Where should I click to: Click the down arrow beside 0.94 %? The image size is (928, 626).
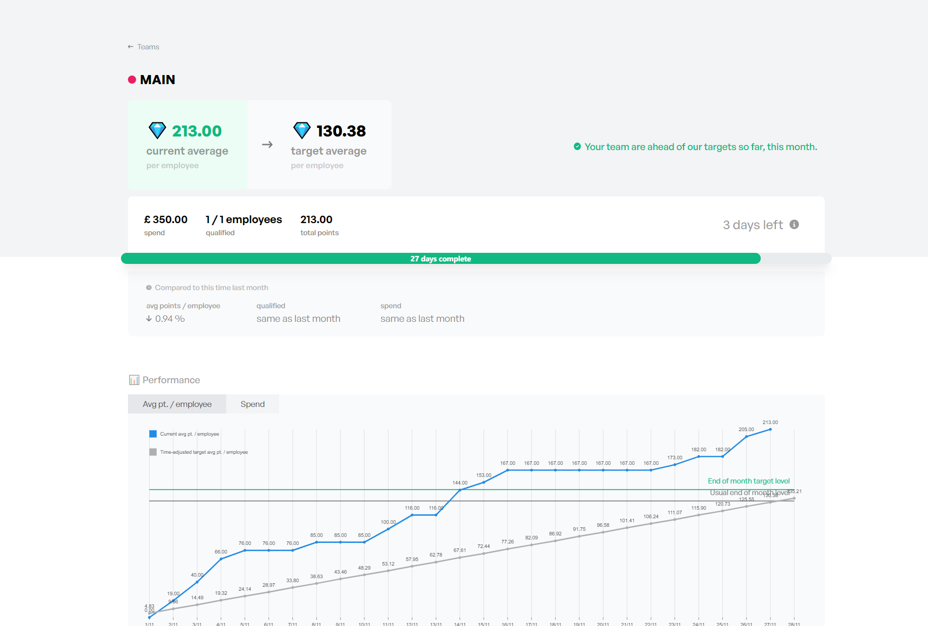pos(149,319)
